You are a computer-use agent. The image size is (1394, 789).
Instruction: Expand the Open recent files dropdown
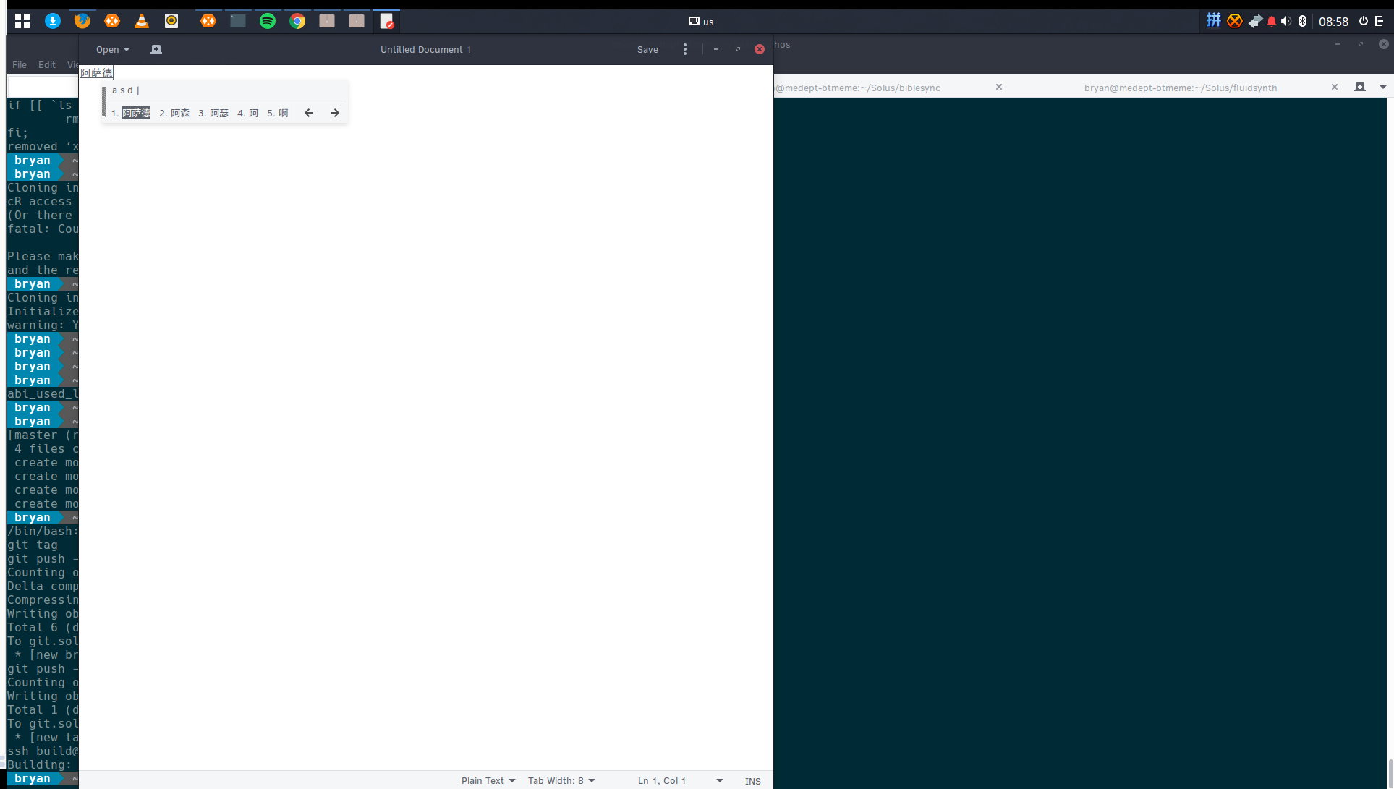pyautogui.click(x=113, y=49)
